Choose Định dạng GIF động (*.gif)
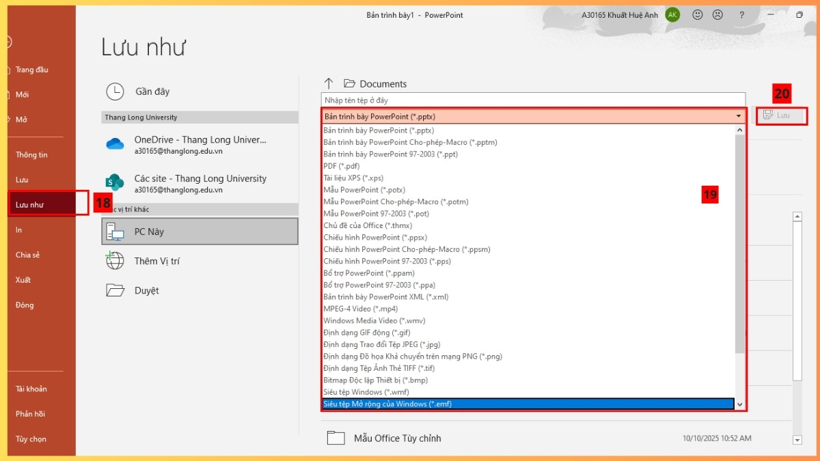820x461 pixels. coord(527,333)
